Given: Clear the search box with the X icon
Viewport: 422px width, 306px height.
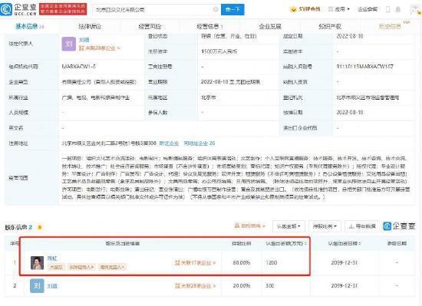Looking at the screenshot, I should 216,10.
